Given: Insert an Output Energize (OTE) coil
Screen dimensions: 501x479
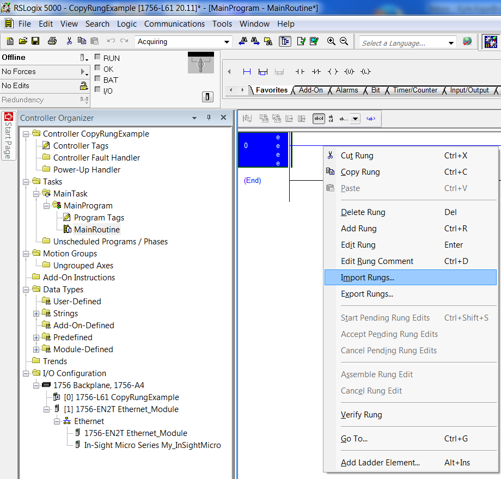Looking at the screenshot, I should coord(333,72).
